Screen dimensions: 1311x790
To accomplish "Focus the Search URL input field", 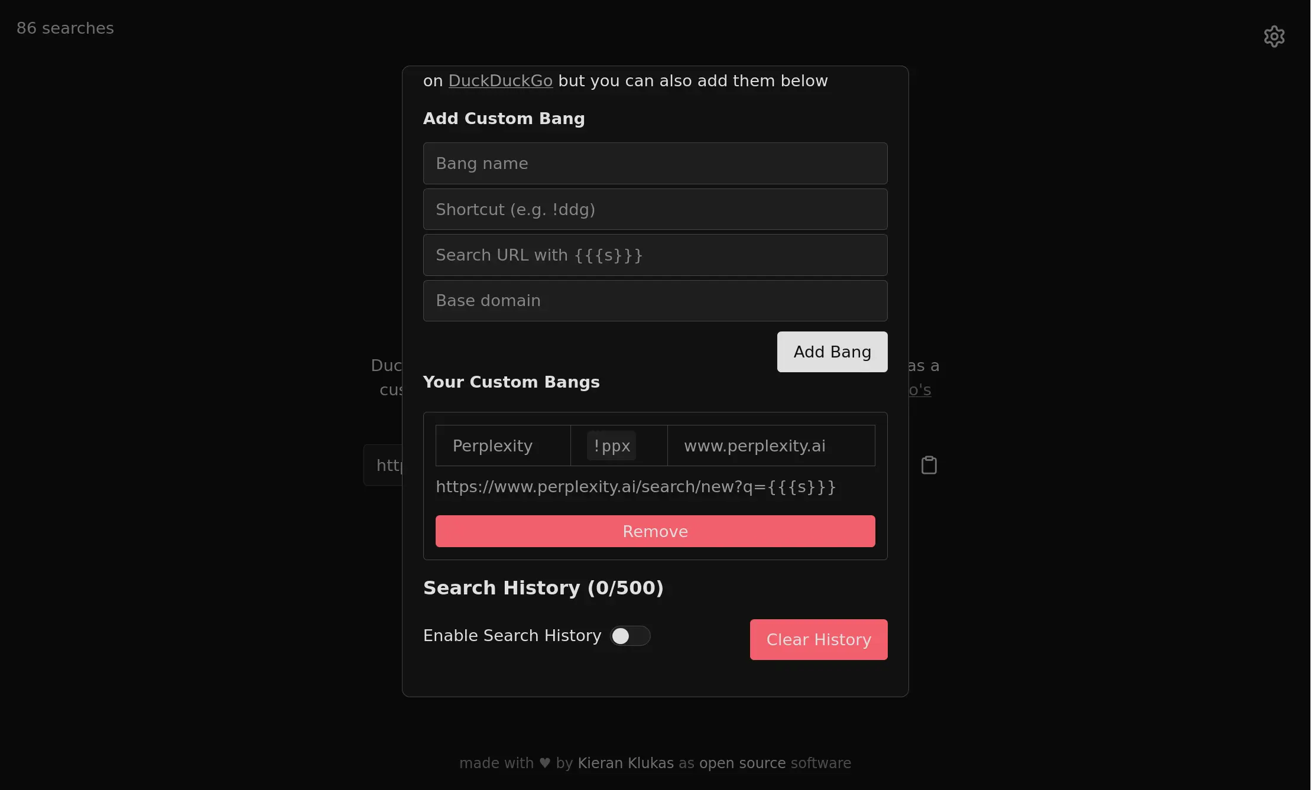I will (x=655, y=255).
